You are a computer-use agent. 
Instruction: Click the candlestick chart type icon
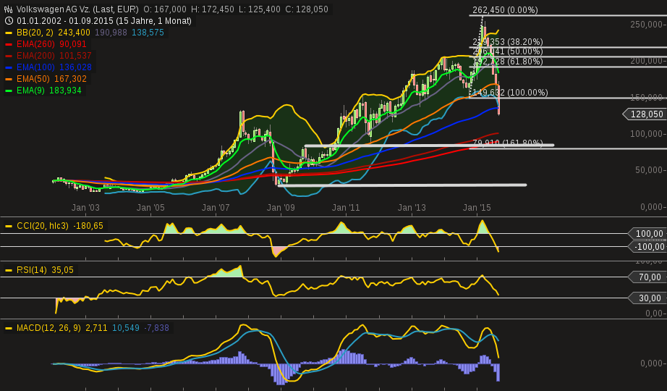tap(8, 9)
